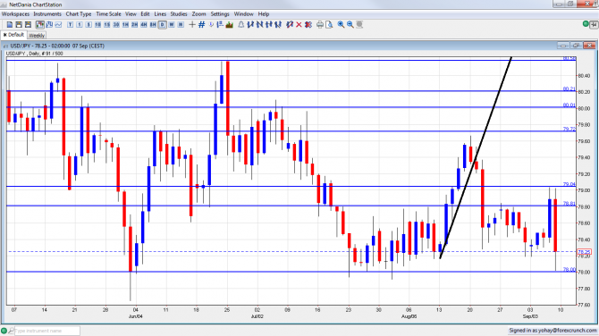Open the Help menu
This screenshot has height=336, width=599.
[x=264, y=14]
